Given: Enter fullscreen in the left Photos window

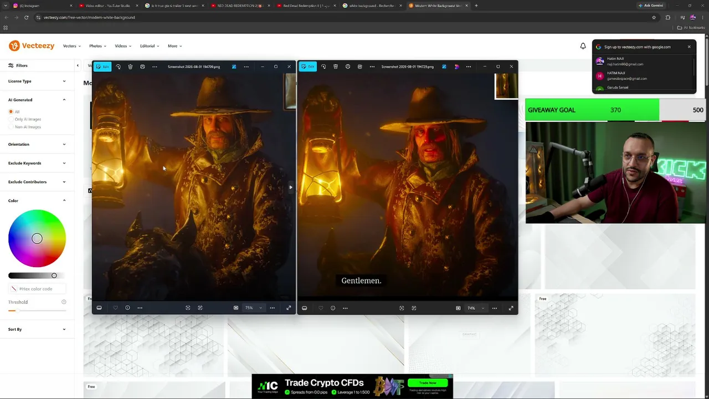Looking at the screenshot, I should (289, 308).
